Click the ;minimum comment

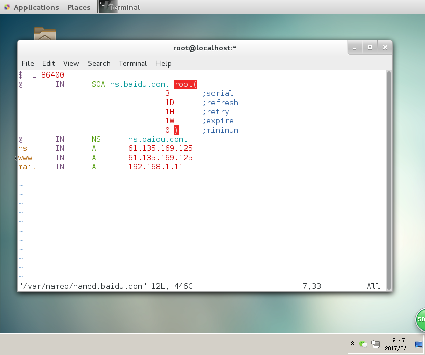(220, 130)
